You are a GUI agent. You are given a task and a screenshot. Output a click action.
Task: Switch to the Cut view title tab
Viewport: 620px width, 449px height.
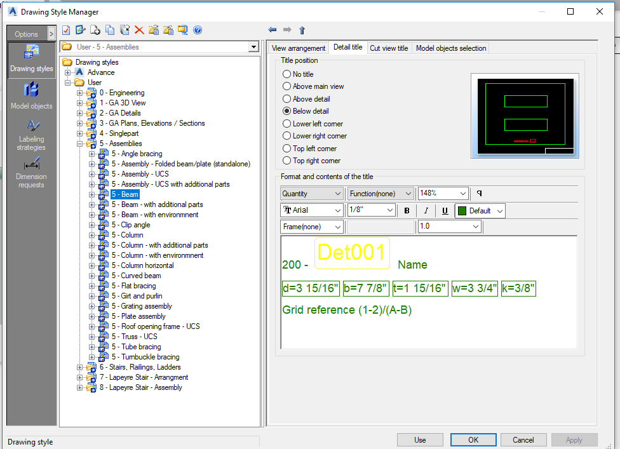pos(389,48)
